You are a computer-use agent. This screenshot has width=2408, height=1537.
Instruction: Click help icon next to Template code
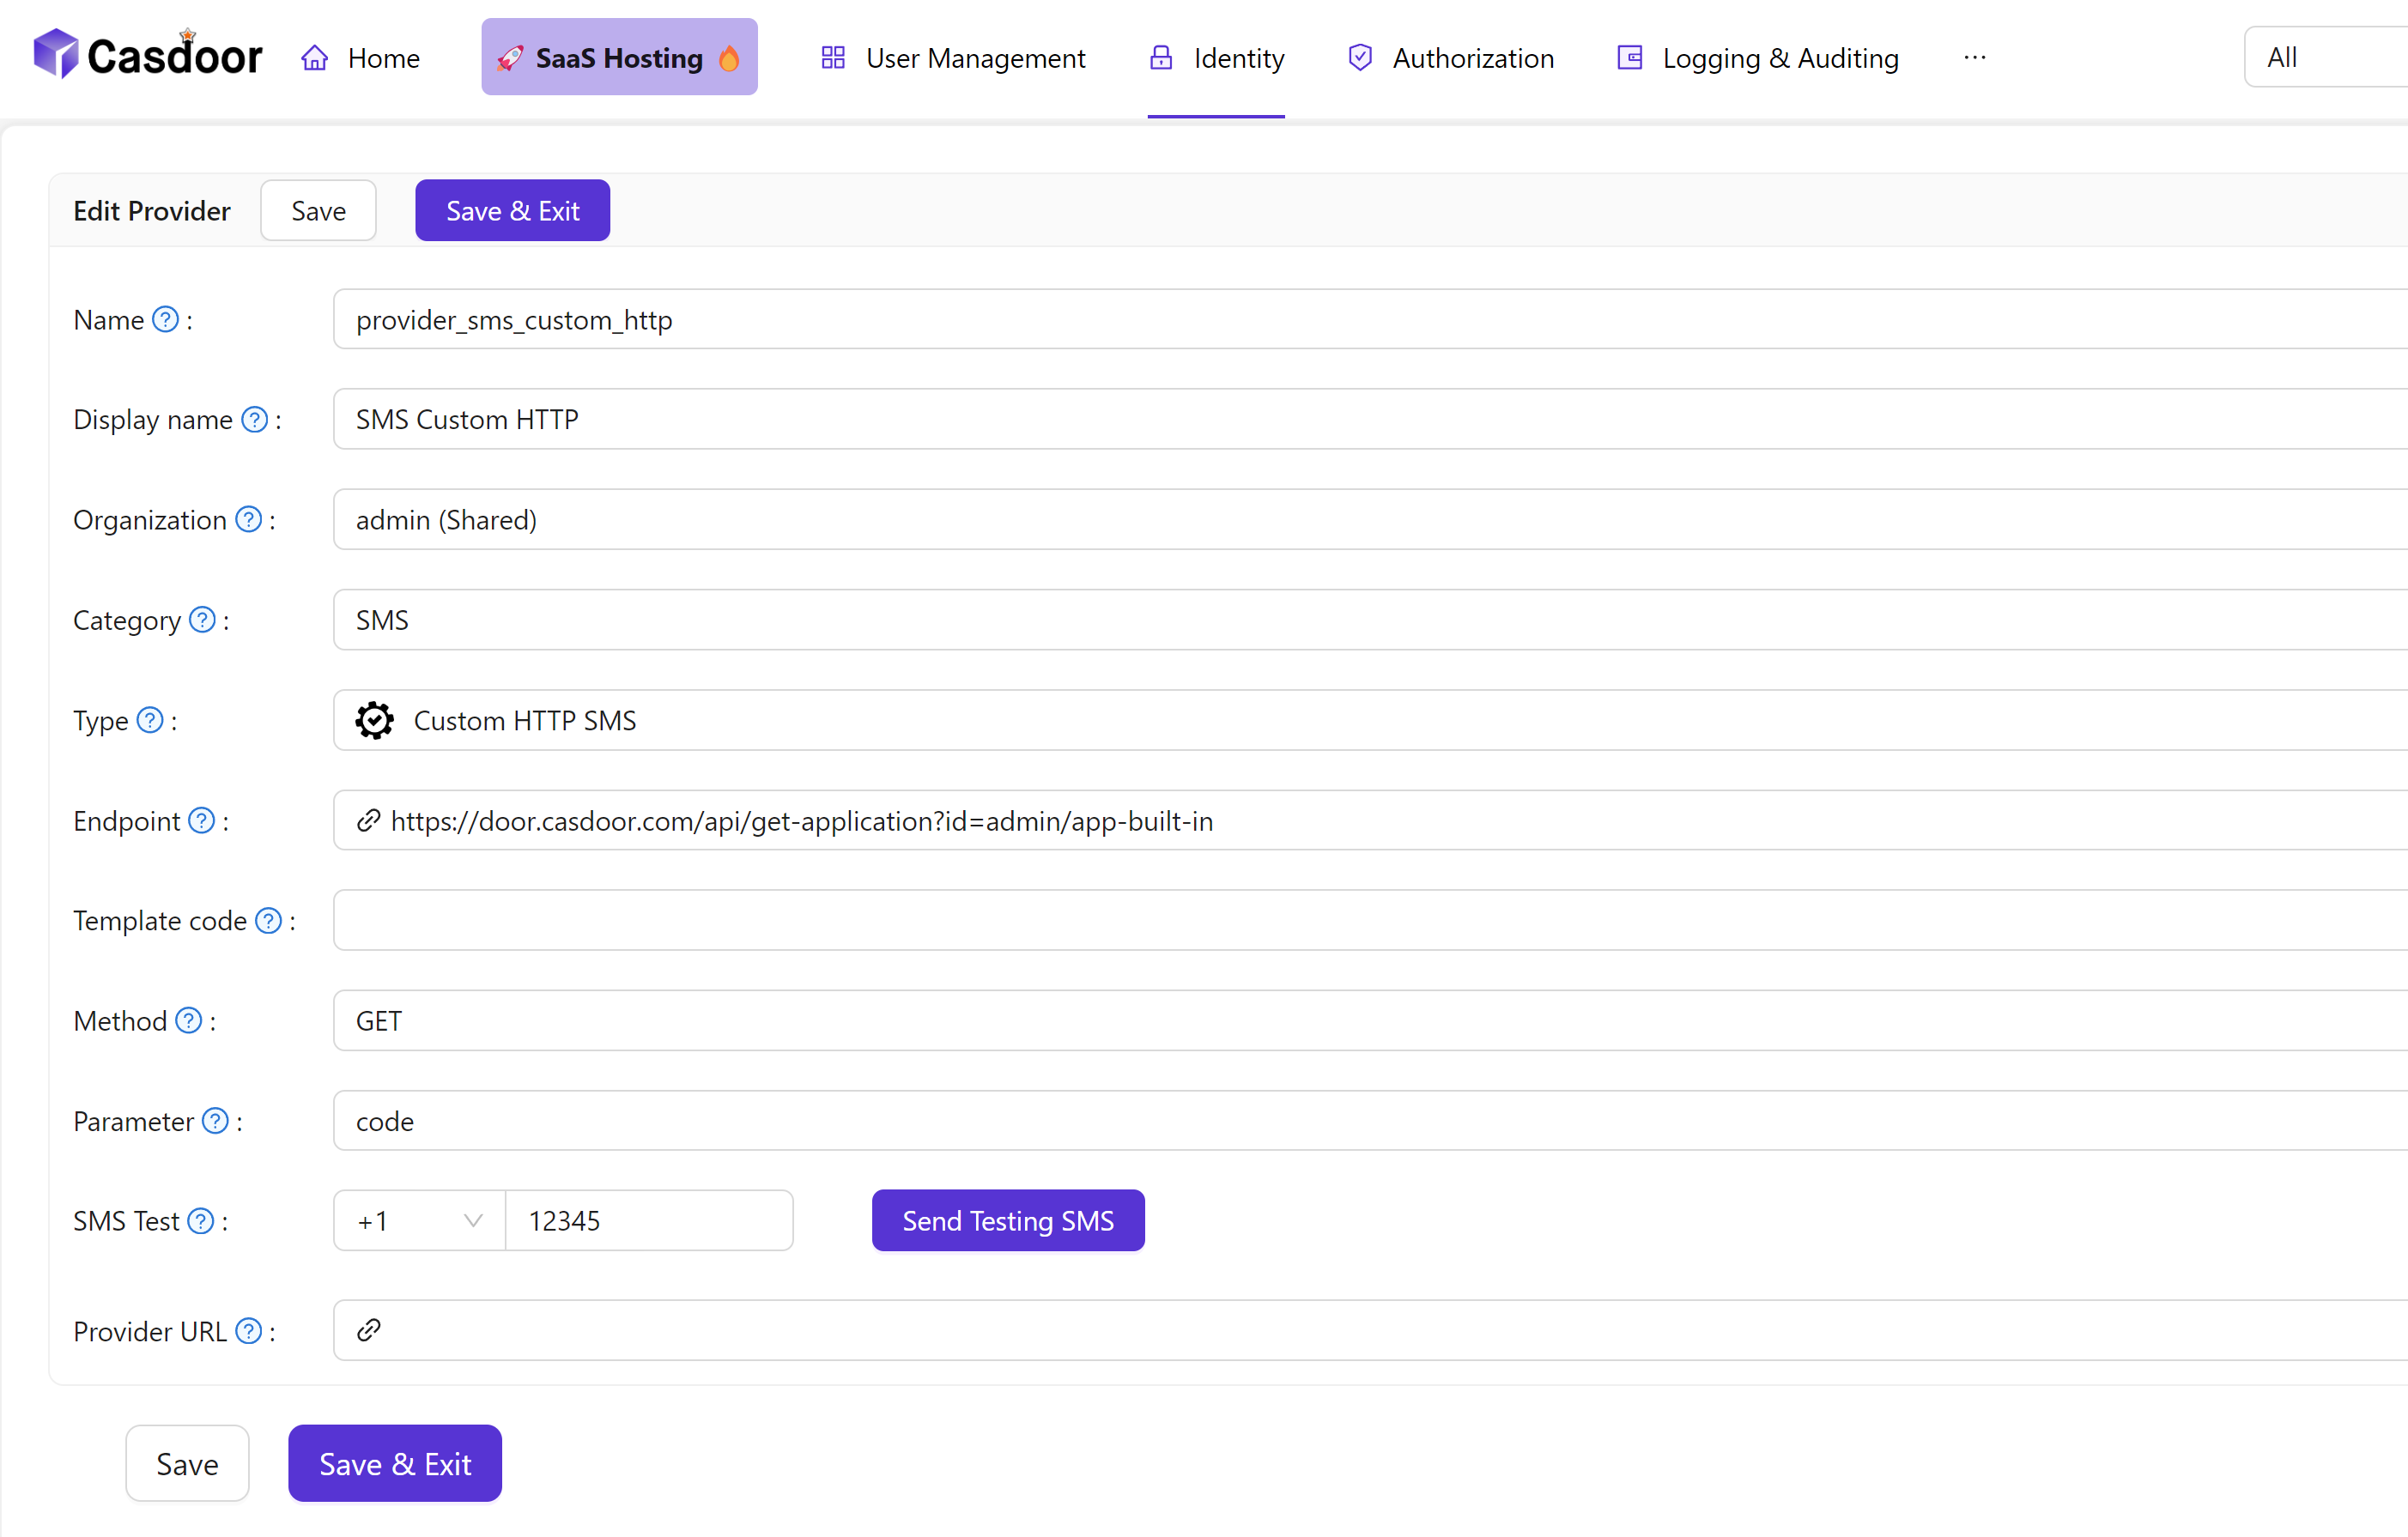tap(269, 921)
